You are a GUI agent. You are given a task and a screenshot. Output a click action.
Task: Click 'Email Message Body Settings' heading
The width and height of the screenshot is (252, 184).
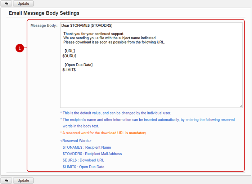(x=44, y=13)
